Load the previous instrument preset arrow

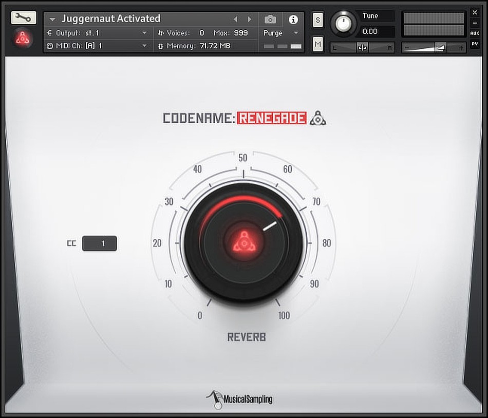pos(236,20)
